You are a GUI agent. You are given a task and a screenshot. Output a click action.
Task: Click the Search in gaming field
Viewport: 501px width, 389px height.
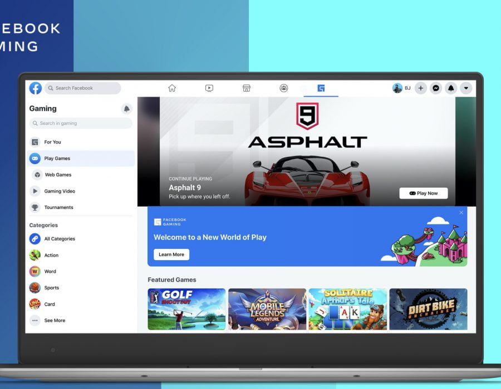click(x=81, y=123)
